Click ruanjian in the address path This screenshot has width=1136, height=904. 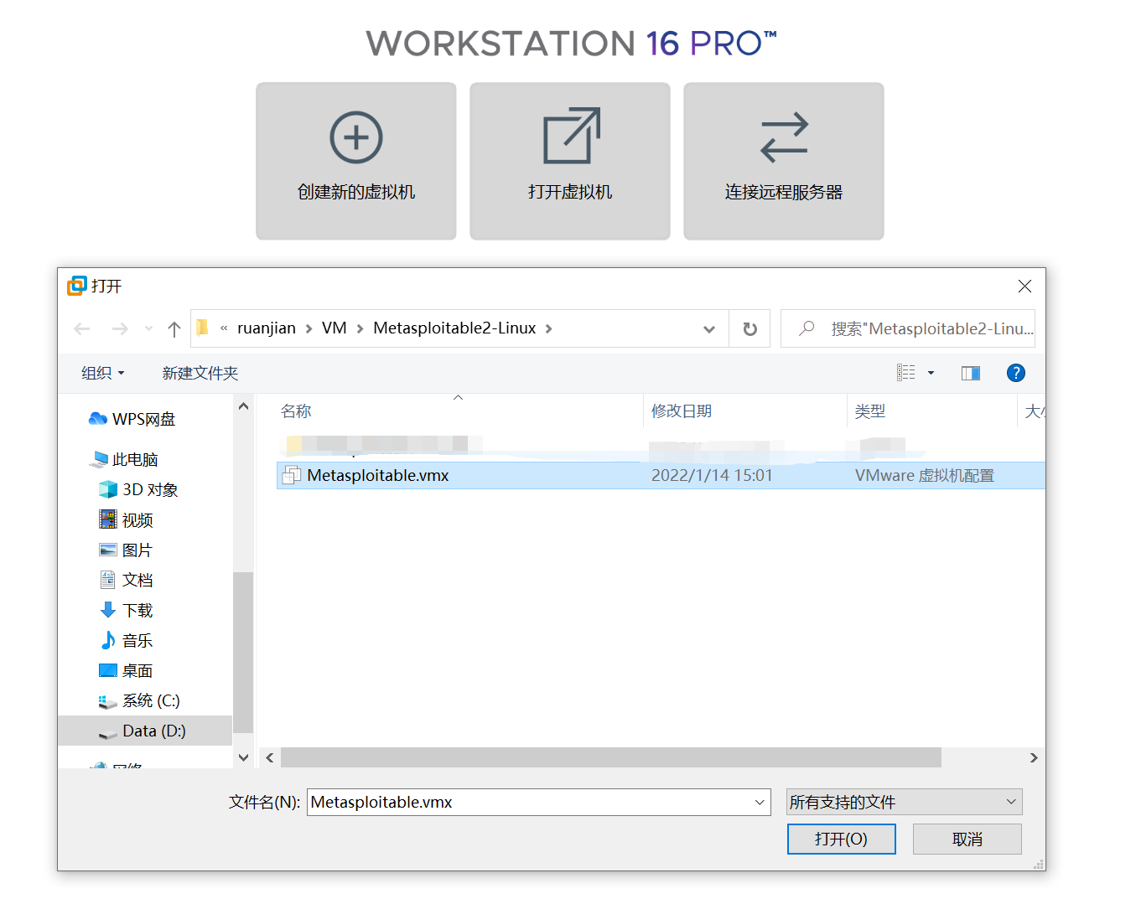267,328
